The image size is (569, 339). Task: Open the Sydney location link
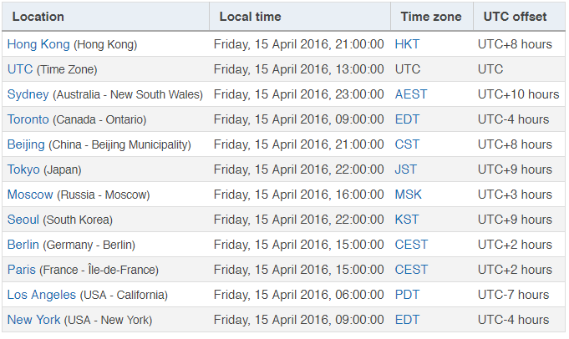click(28, 94)
